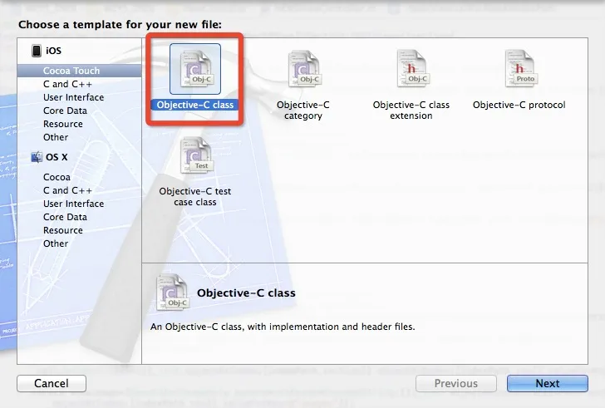Select Cocoa under OS X

[57, 177]
